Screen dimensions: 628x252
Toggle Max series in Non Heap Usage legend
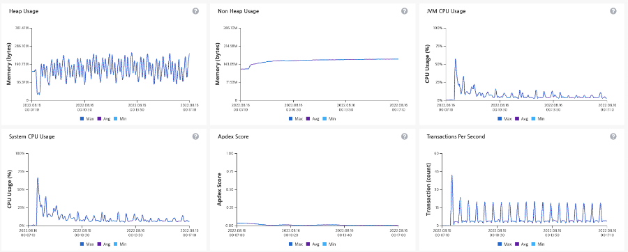[x=296, y=118]
